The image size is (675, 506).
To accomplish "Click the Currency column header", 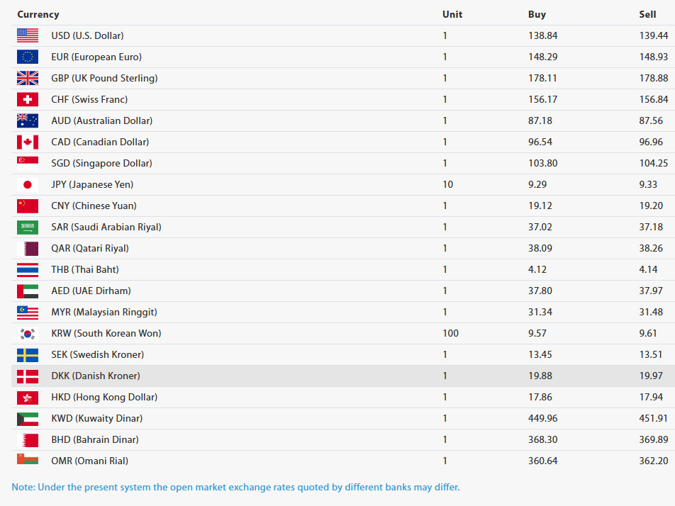I will (x=38, y=14).
